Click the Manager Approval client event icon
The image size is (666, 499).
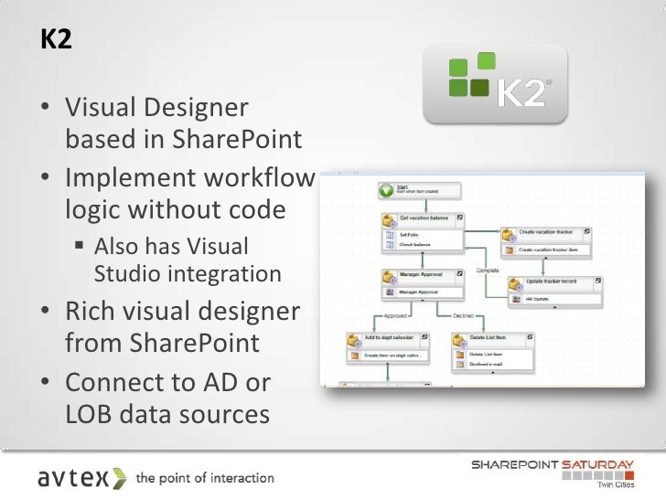click(390, 292)
